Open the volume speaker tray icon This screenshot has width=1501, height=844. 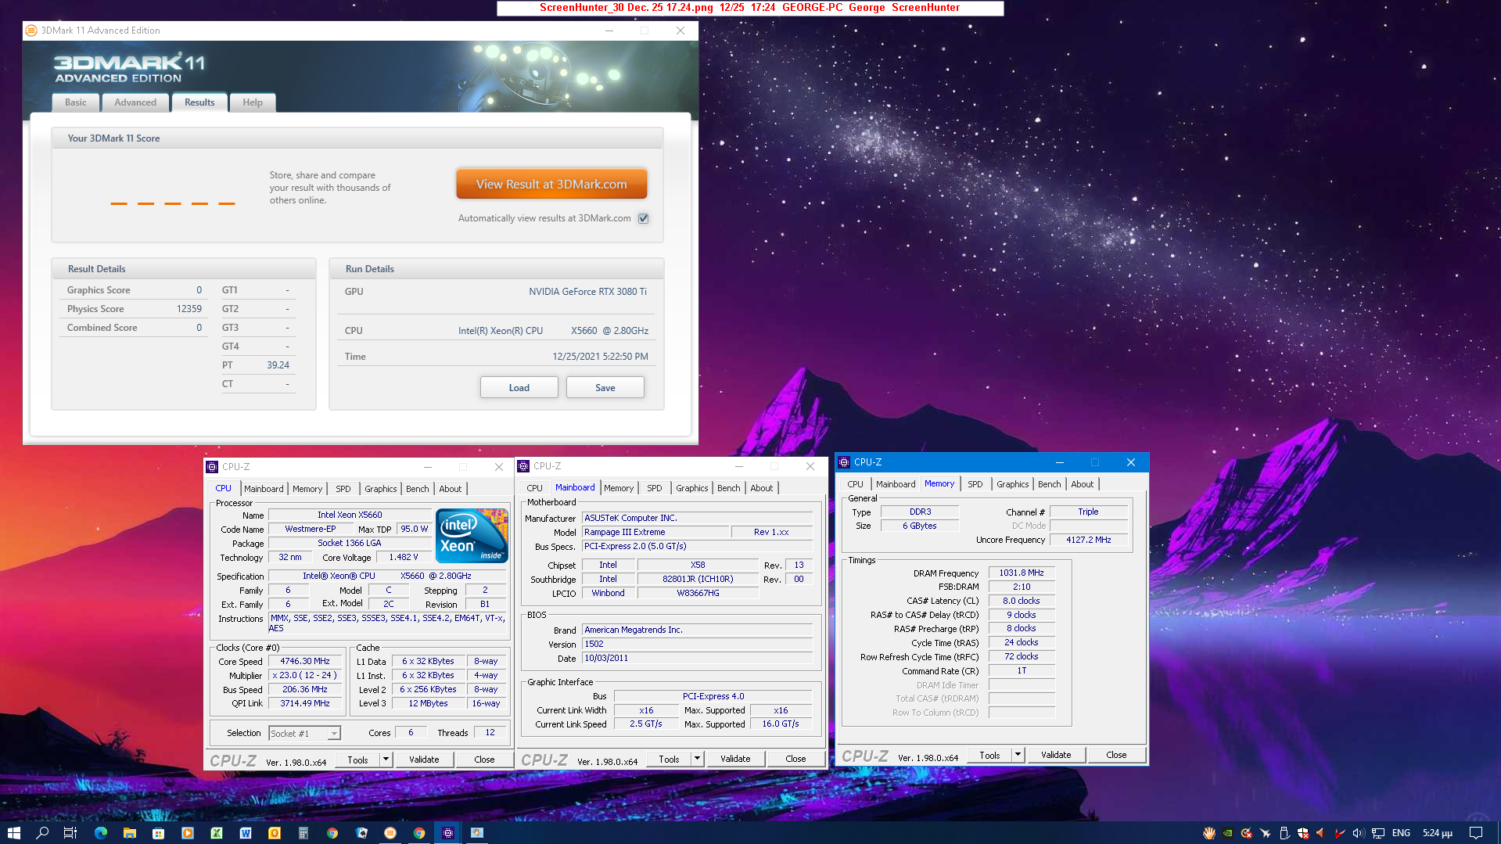(1359, 833)
